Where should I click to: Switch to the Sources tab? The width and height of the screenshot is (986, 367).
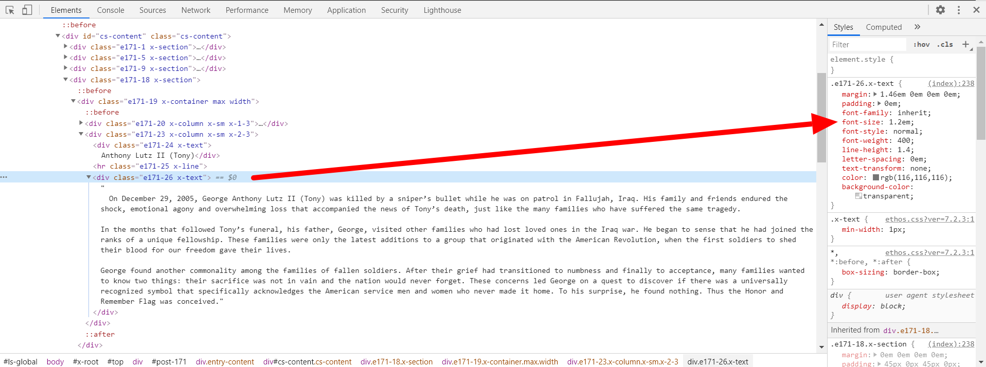click(x=153, y=10)
